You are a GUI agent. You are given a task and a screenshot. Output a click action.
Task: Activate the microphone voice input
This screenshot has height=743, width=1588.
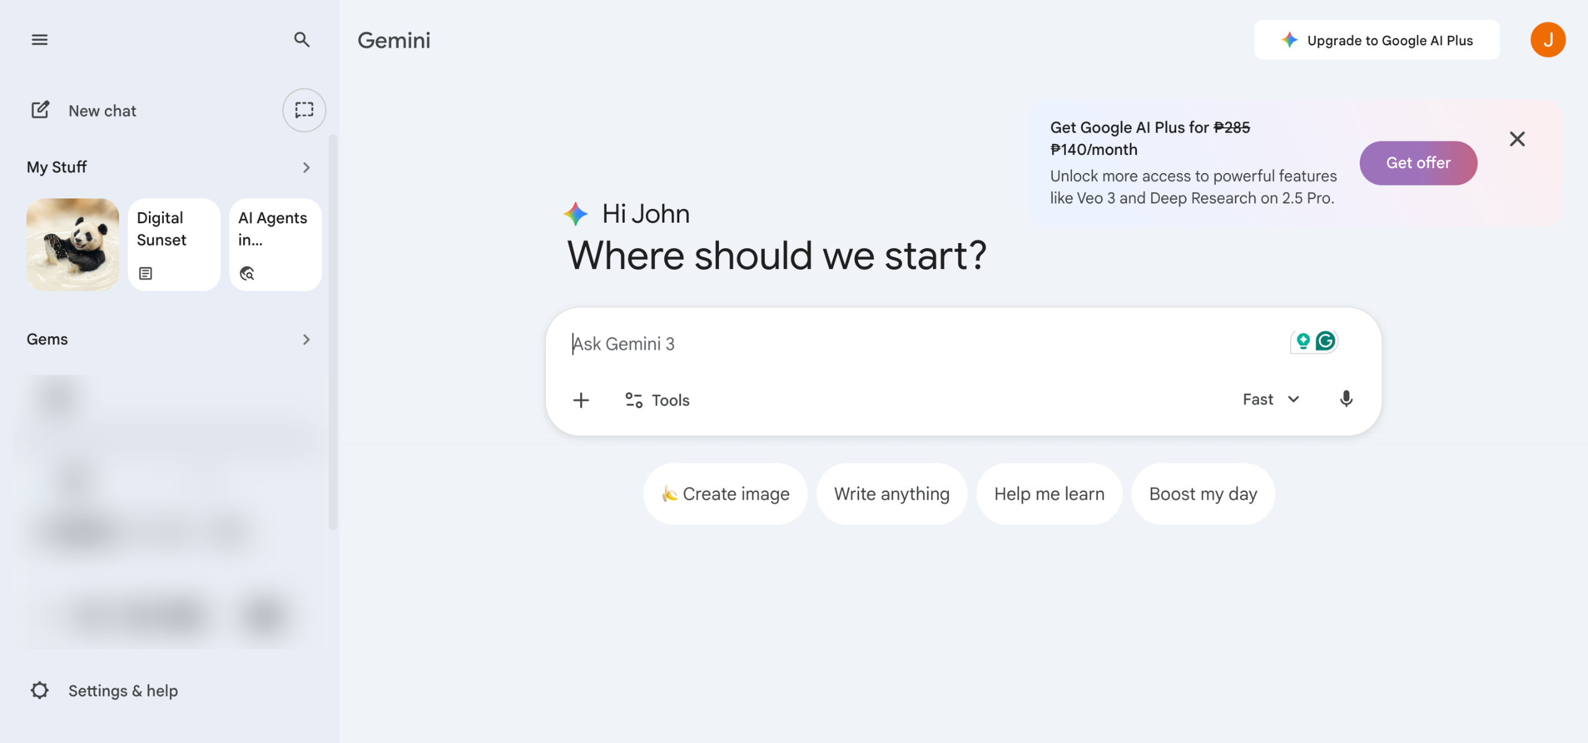click(1346, 399)
